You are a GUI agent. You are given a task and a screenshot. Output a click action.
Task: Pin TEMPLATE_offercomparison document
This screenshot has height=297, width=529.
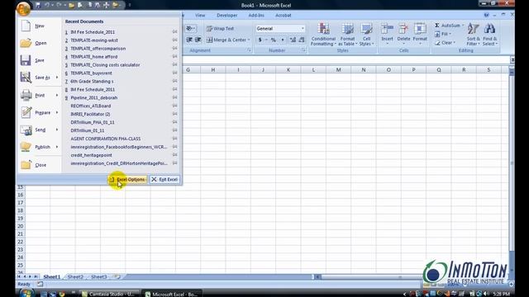coord(174,48)
